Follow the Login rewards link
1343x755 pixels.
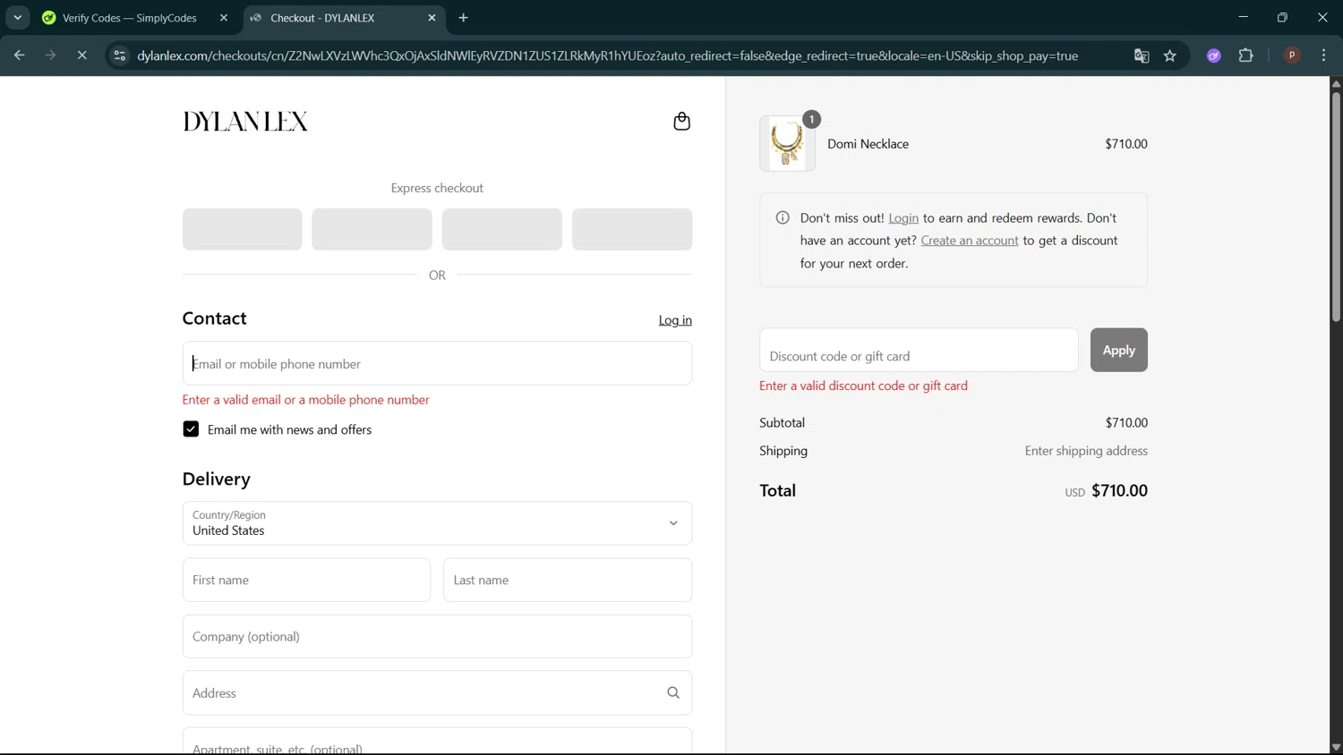point(903,217)
